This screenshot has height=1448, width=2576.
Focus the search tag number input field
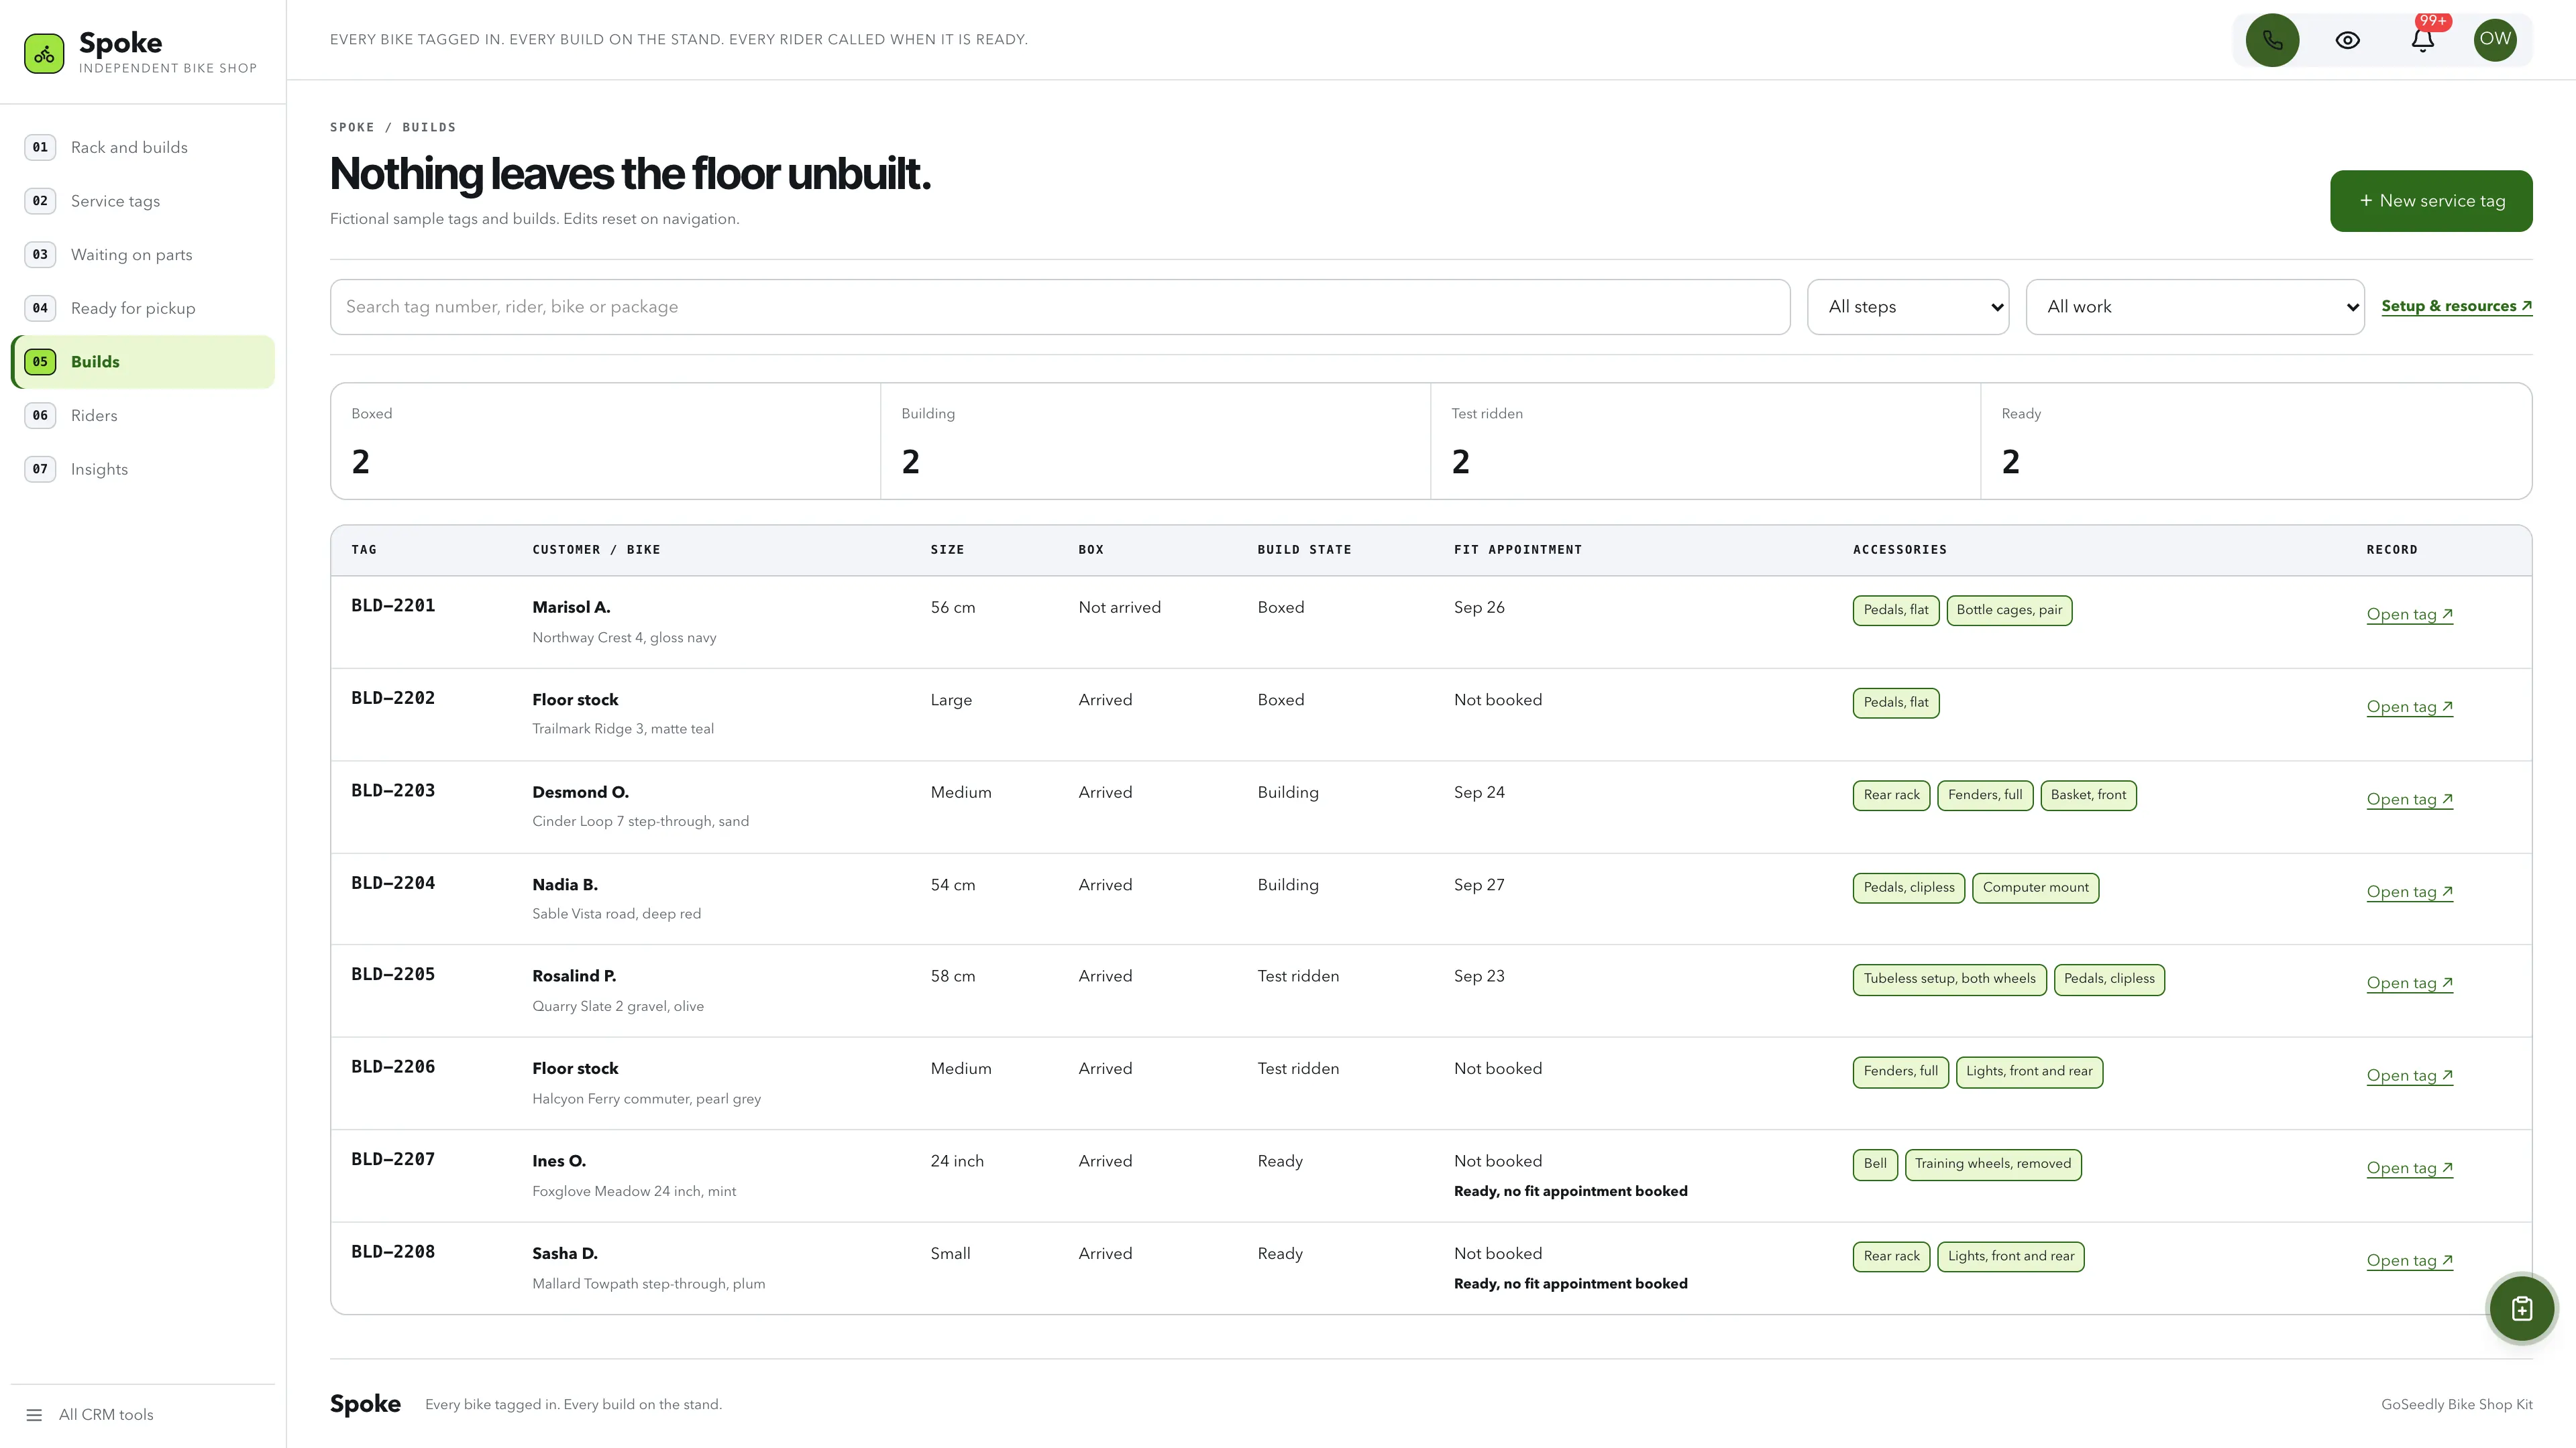pos(1059,307)
